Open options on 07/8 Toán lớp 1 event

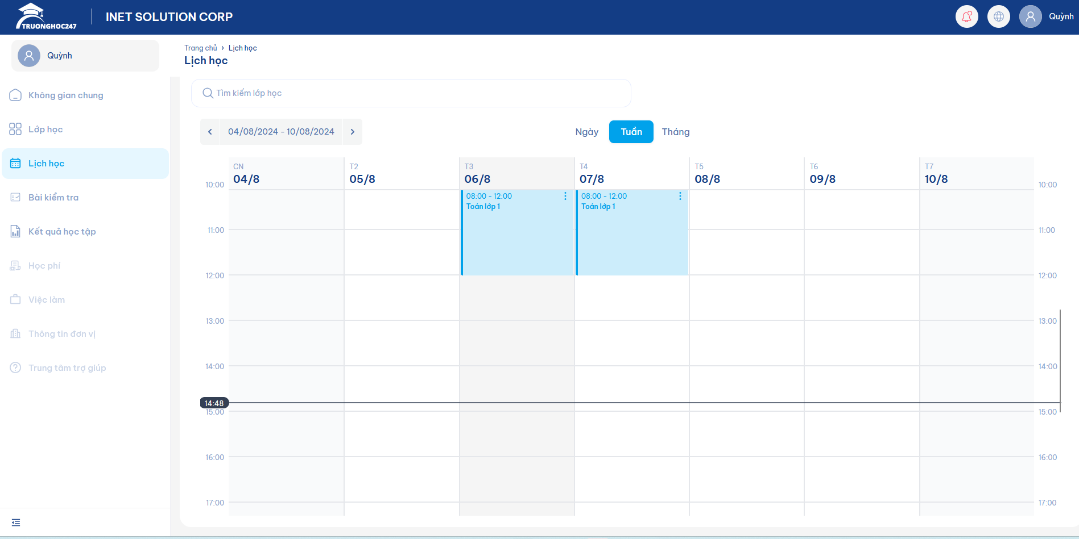680,196
